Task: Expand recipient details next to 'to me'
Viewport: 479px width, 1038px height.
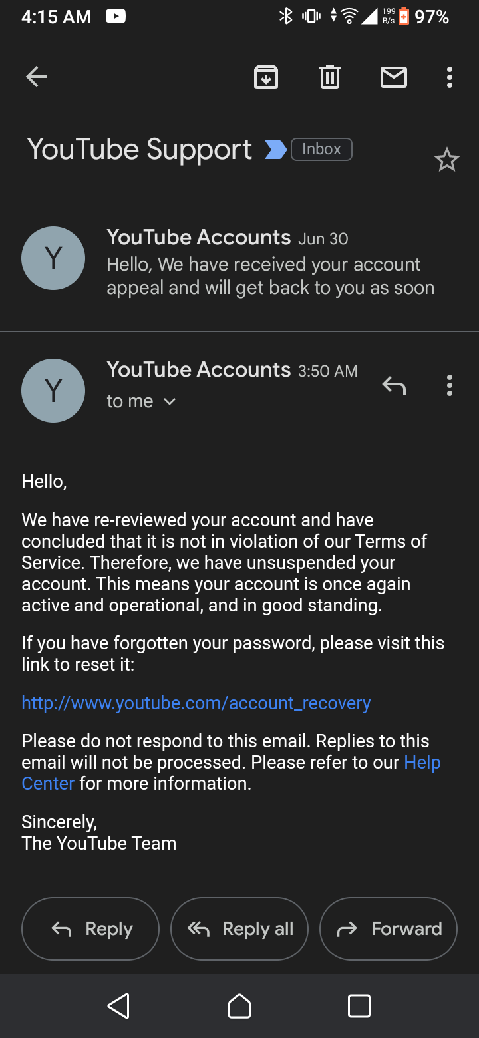Action: click(x=170, y=401)
